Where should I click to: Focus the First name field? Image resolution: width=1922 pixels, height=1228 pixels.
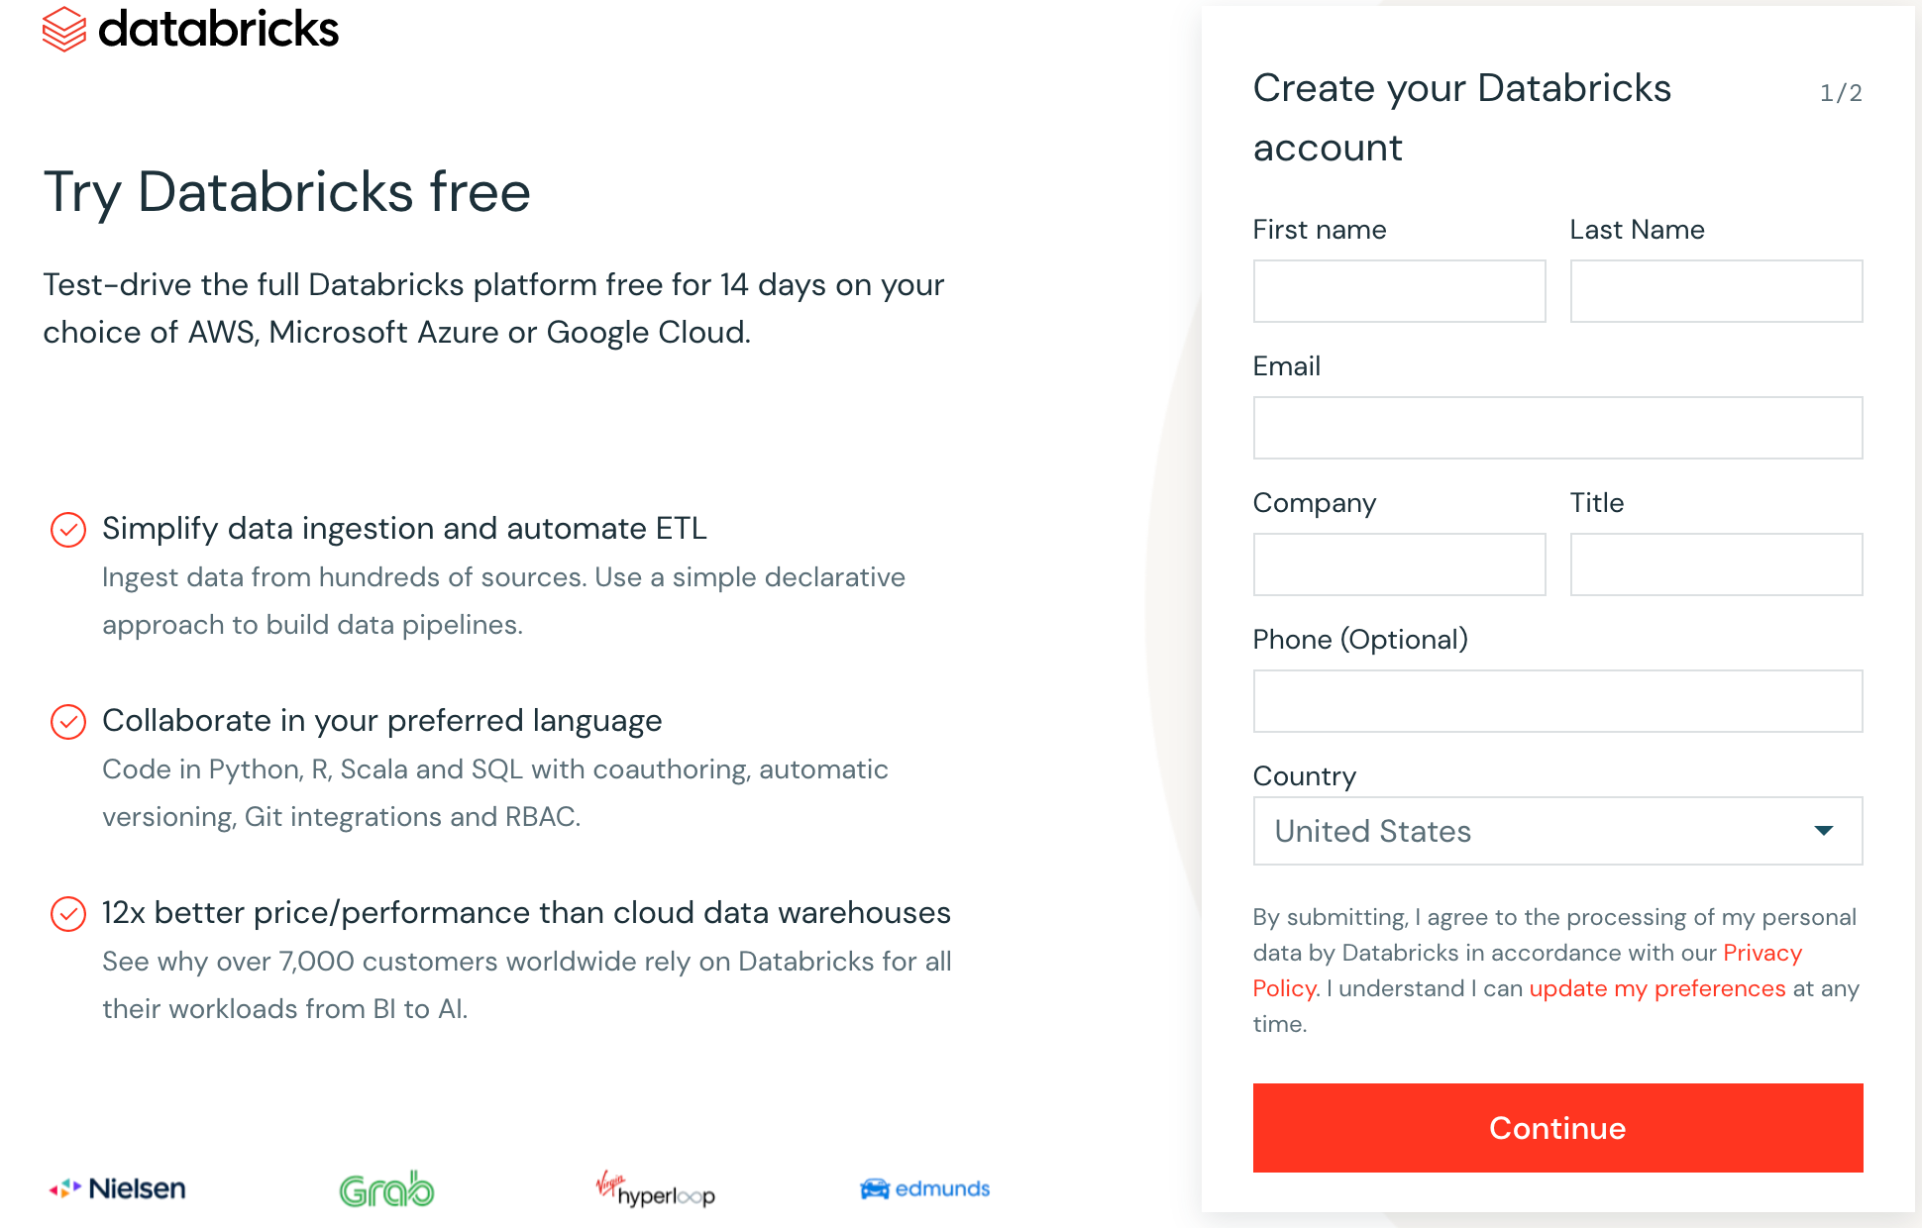[x=1399, y=291]
